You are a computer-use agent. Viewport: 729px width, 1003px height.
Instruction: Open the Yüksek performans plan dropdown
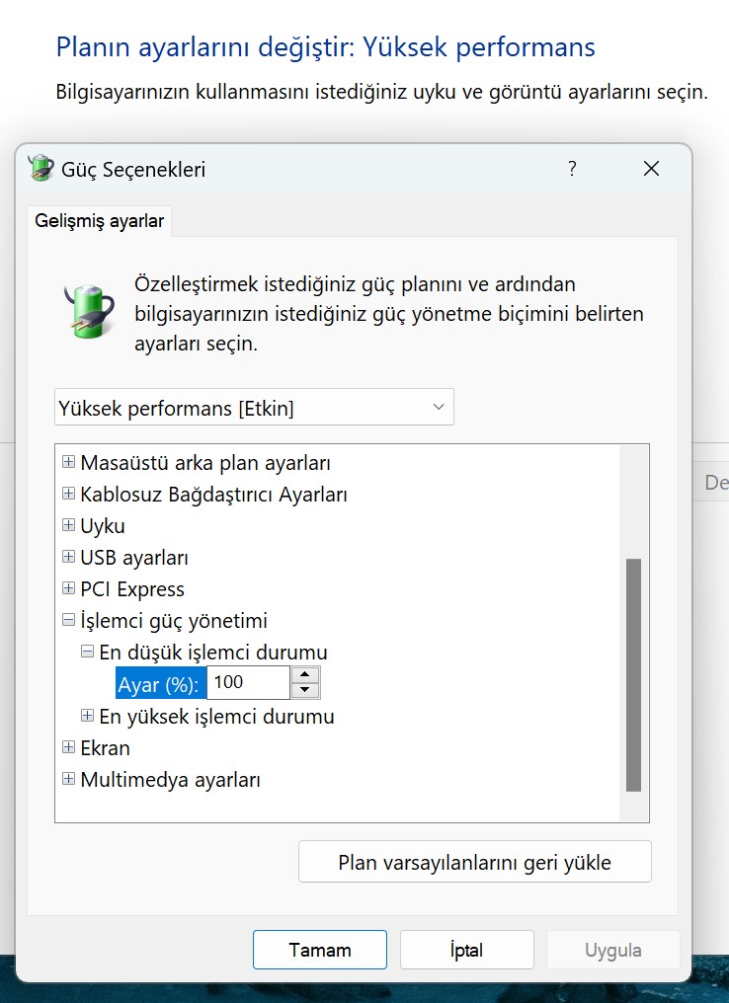tap(254, 407)
